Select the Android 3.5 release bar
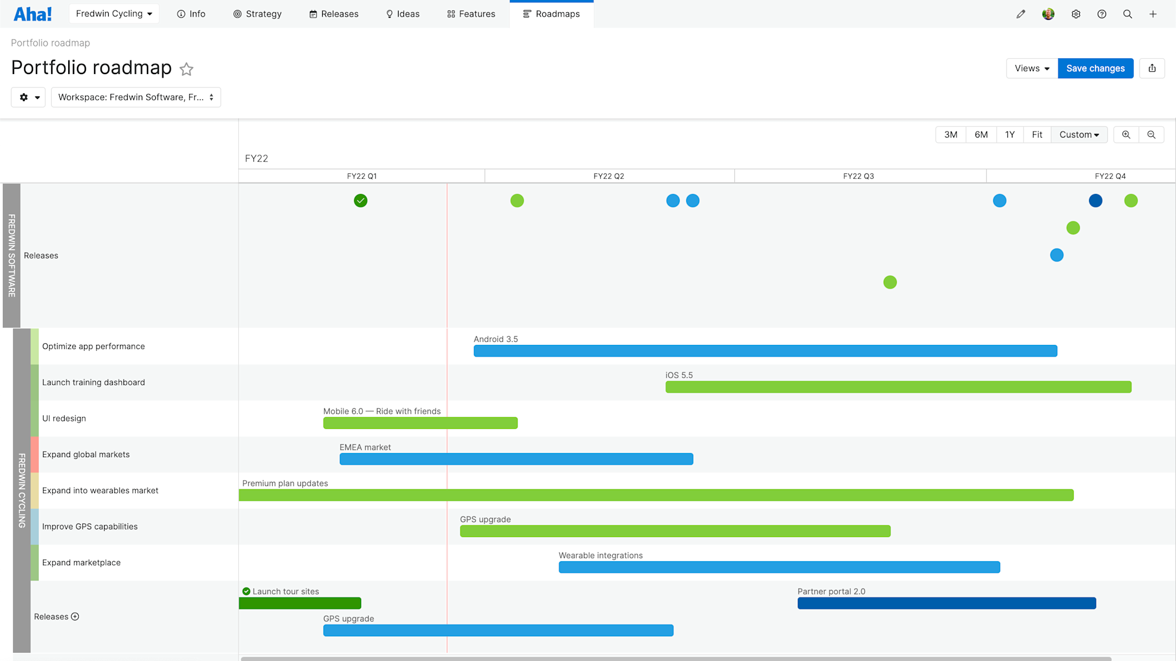Image resolution: width=1176 pixels, height=661 pixels. tap(764, 350)
